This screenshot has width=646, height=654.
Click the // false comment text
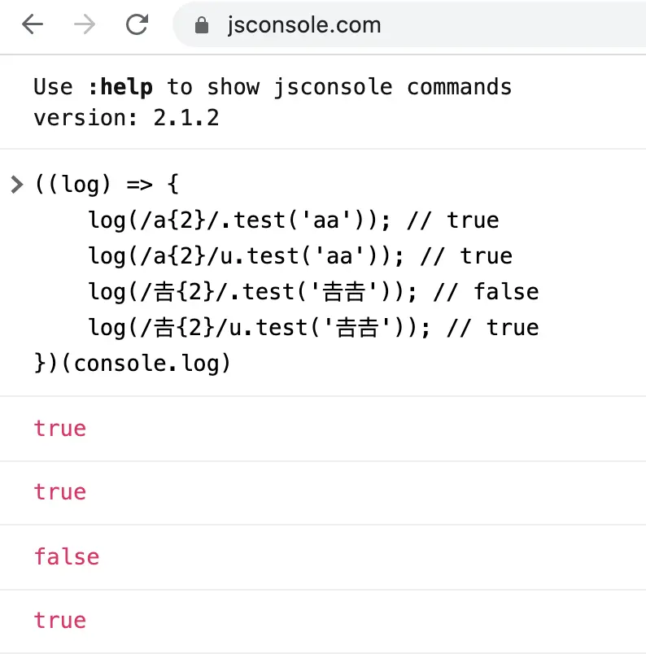coord(487,291)
